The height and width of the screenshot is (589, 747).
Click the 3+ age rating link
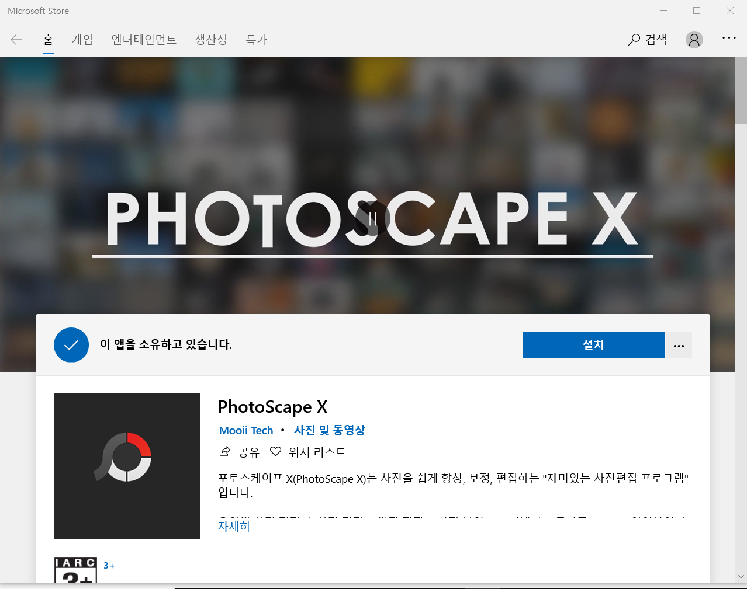point(109,566)
